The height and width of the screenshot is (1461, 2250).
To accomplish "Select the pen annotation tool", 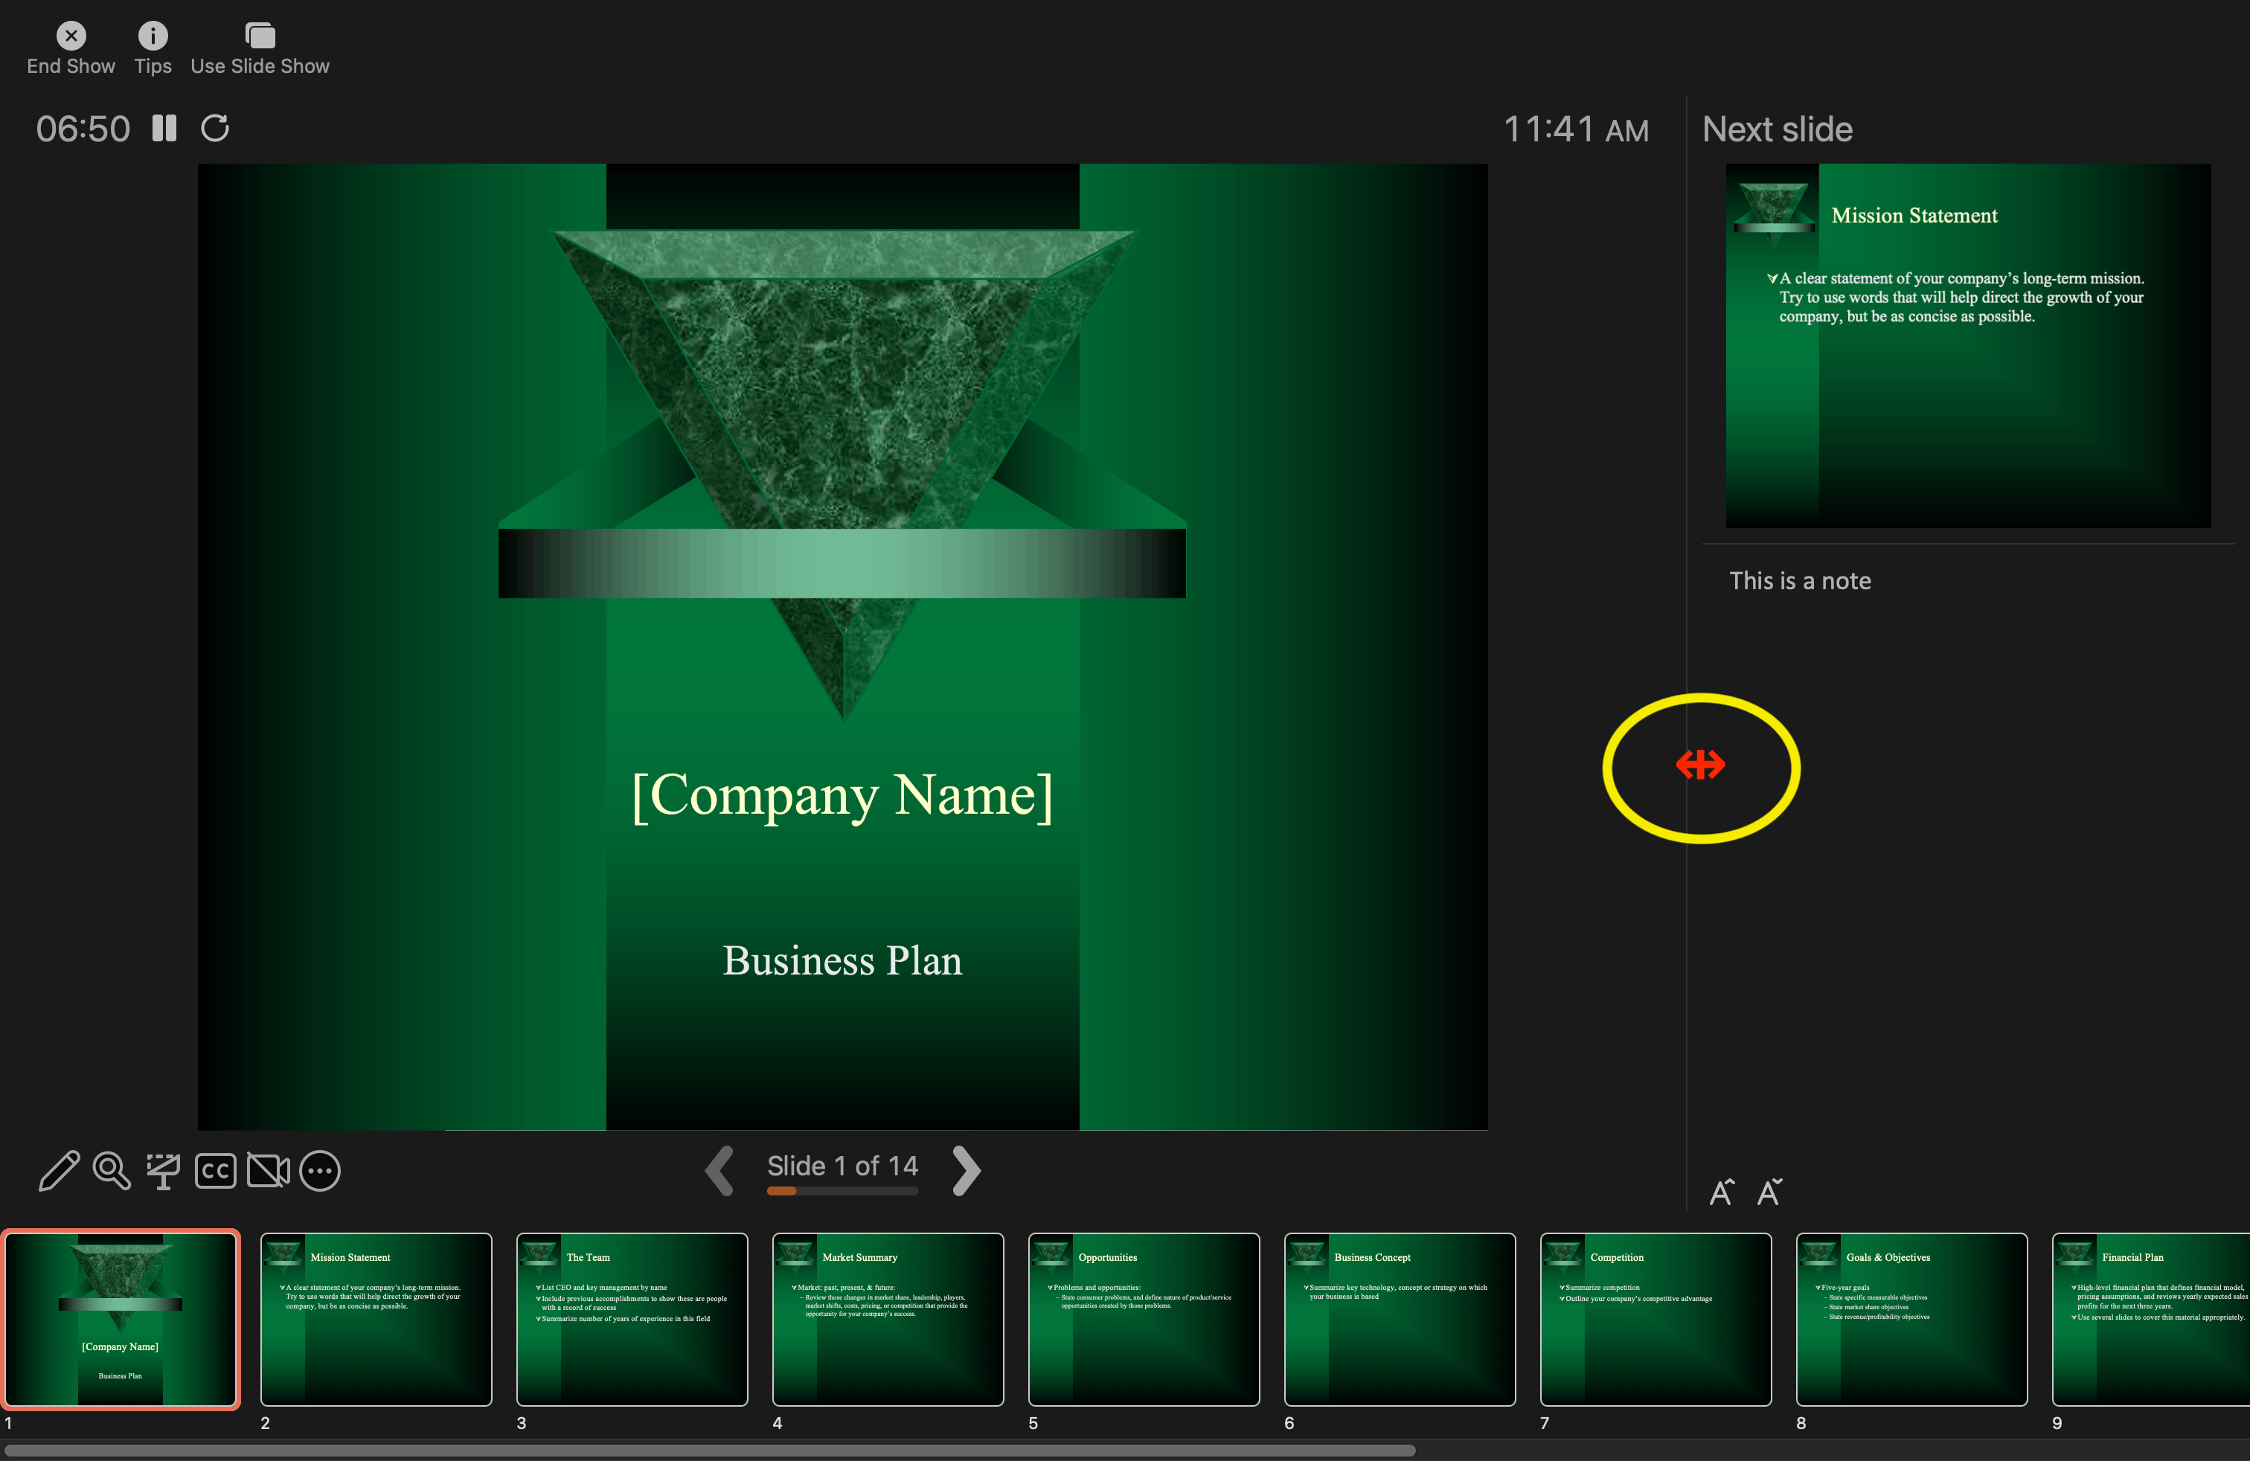I will [59, 1171].
